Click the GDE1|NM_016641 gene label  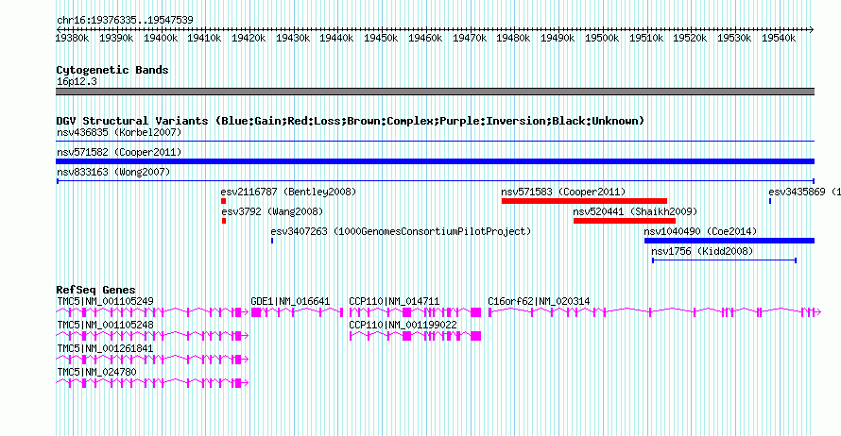point(290,302)
